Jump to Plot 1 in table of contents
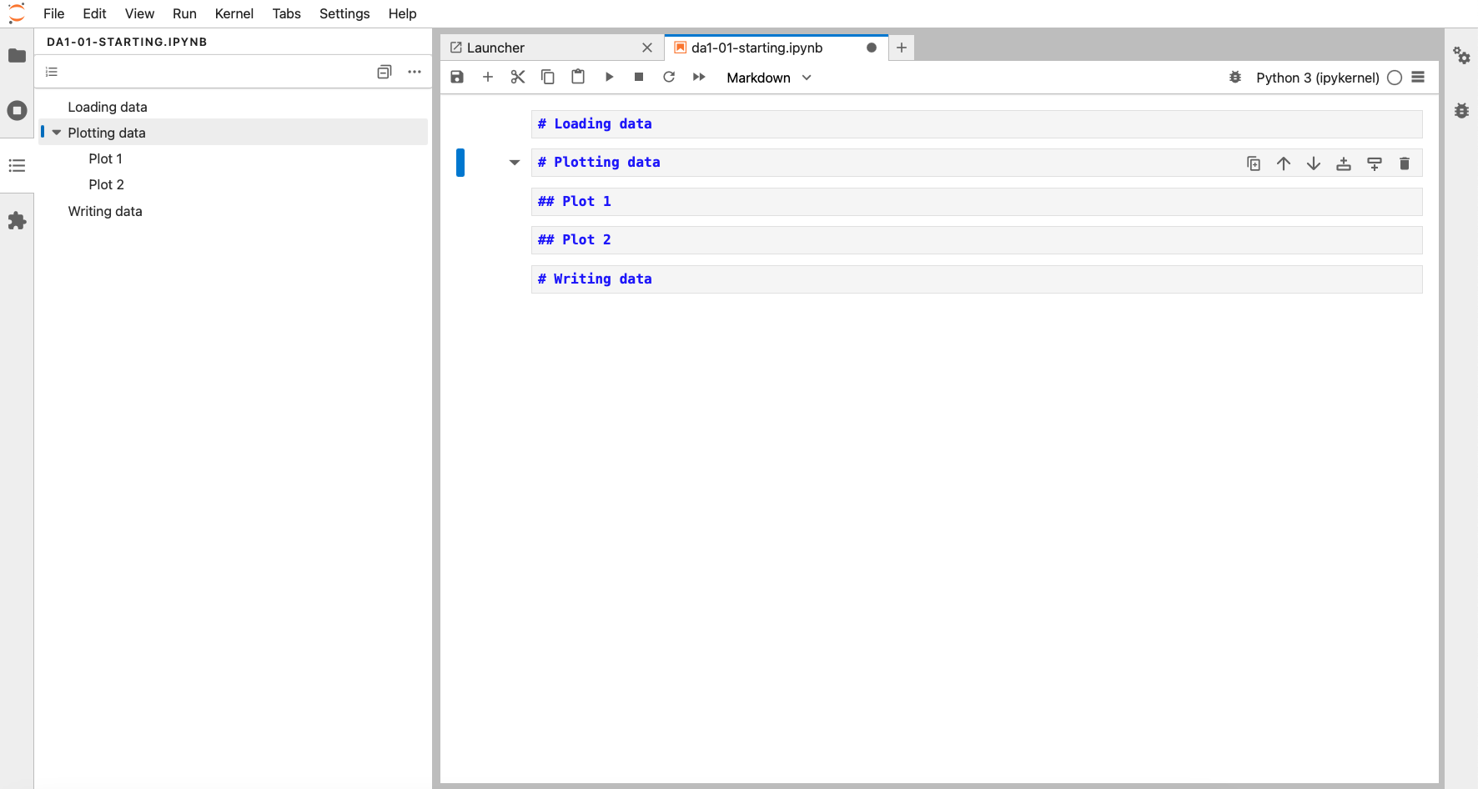Screen dimensions: 1478x789 (x=106, y=158)
